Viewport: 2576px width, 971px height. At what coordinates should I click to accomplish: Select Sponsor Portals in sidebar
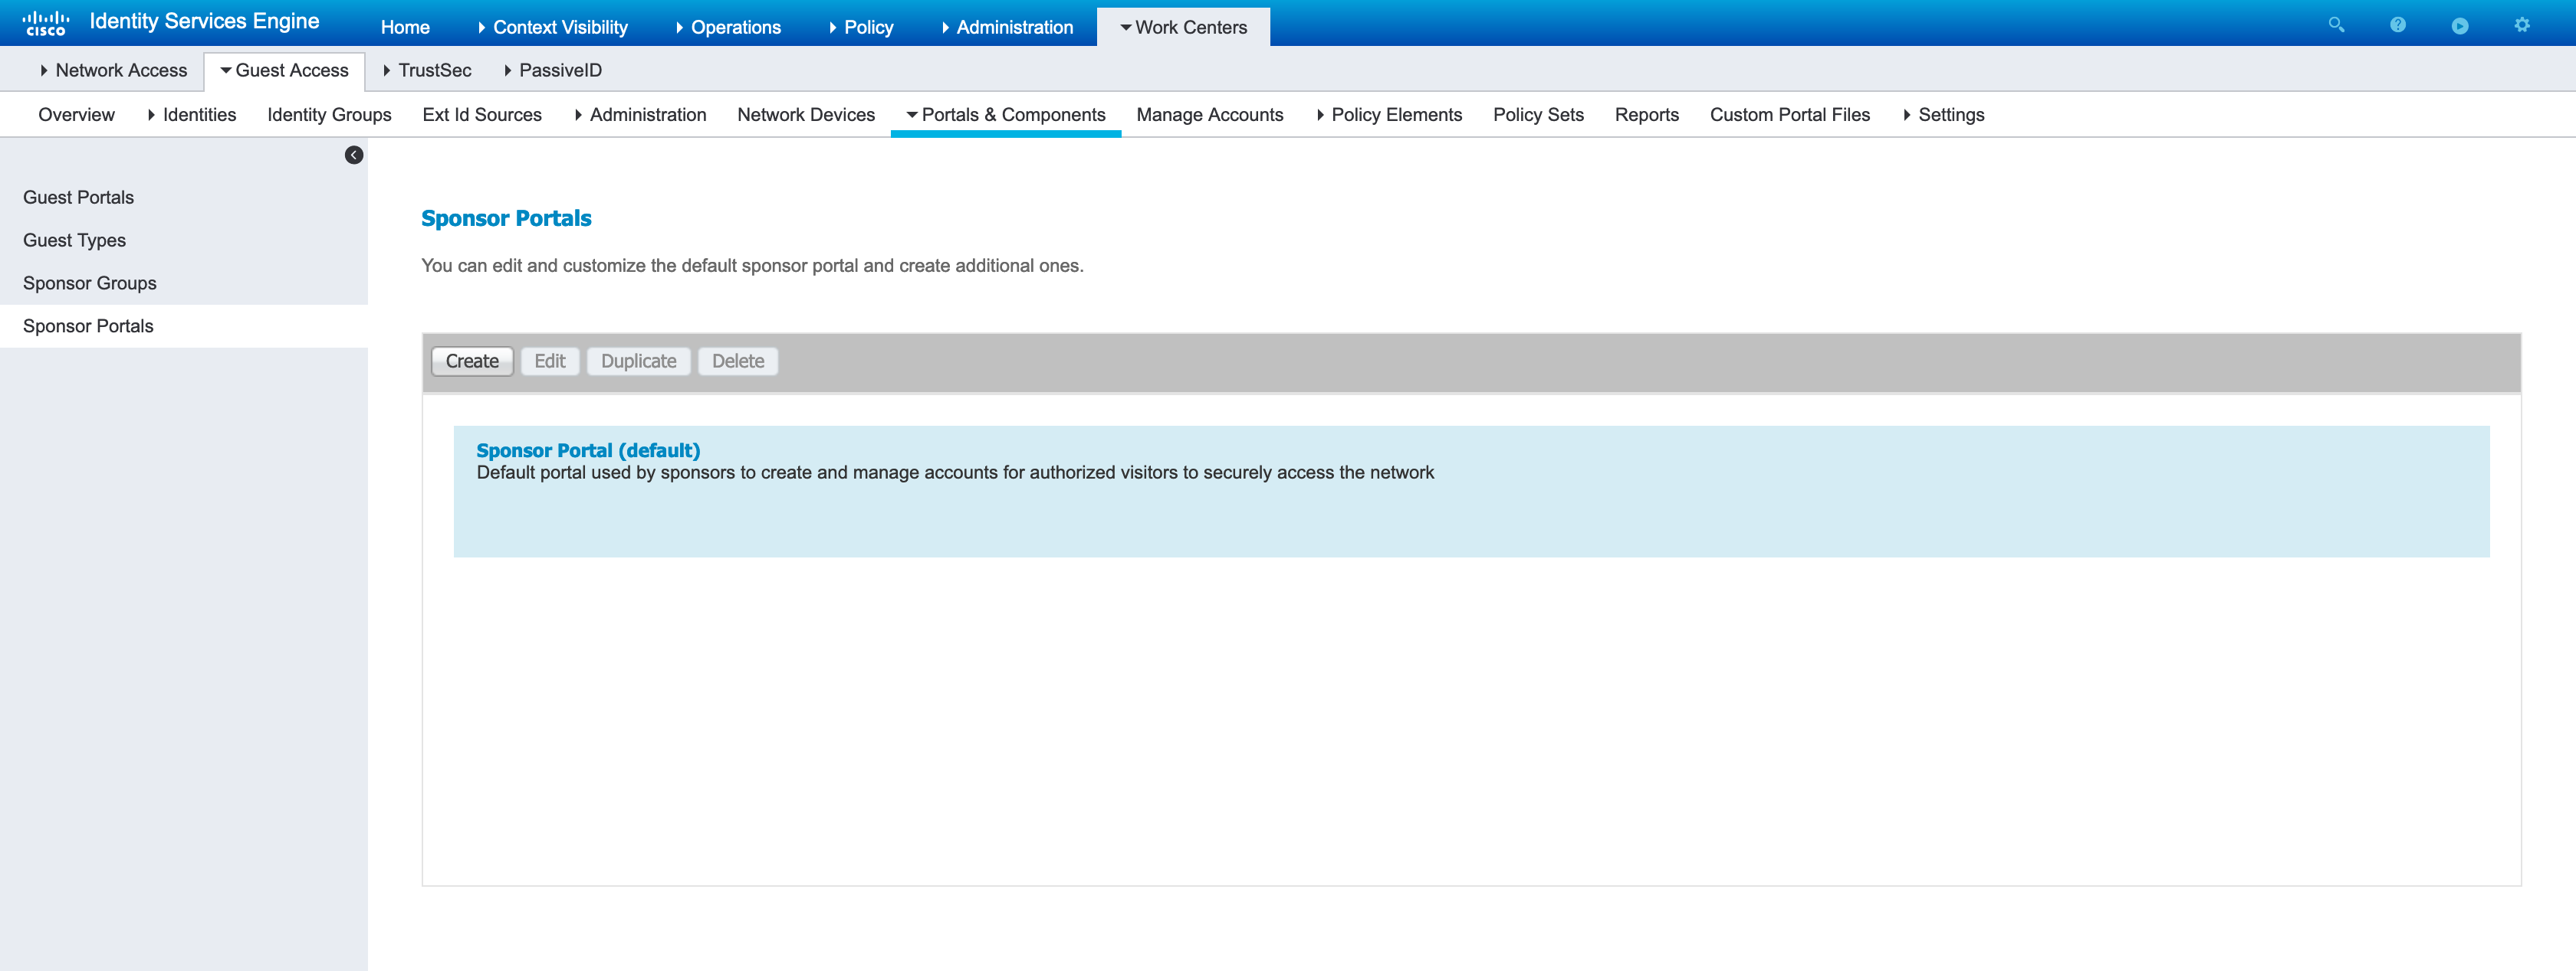184,327
